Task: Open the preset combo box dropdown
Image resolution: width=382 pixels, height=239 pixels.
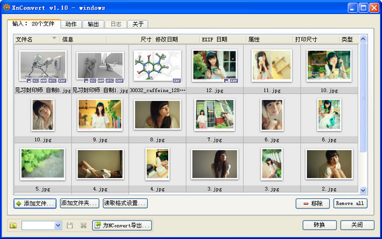Action: (x=58, y=226)
